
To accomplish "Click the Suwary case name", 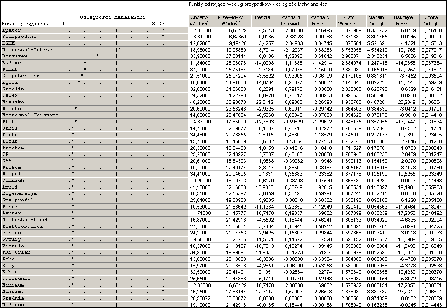I will (x=12, y=239).
